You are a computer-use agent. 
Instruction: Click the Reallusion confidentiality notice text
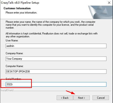[x=51, y=35]
